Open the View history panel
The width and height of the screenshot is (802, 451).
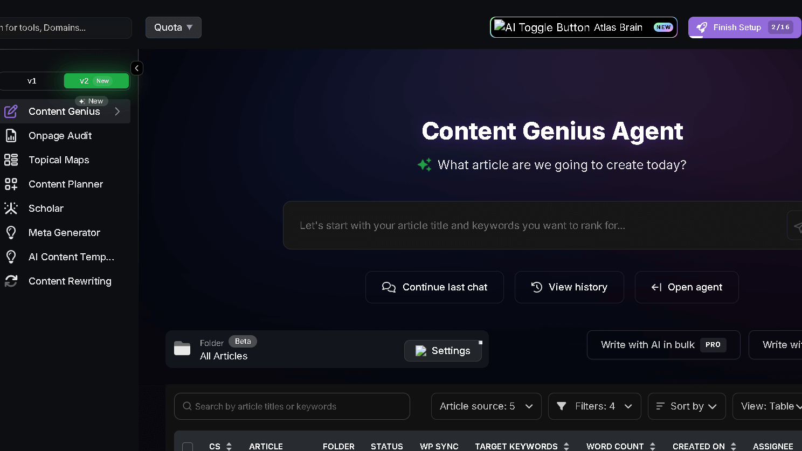click(569, 287)
